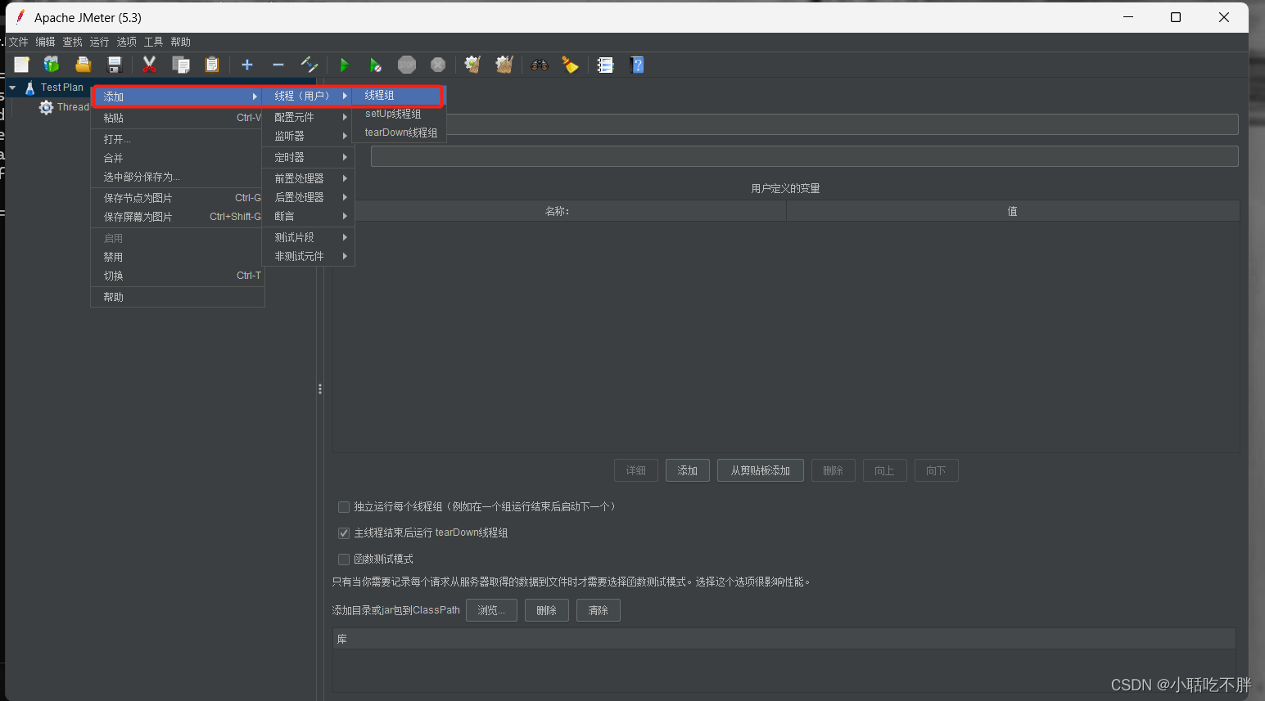The height and width of the screenshot is (701, 1265).
Task: Enable 独立运行每个线程组 checkbox
Action: pos(344,507)
